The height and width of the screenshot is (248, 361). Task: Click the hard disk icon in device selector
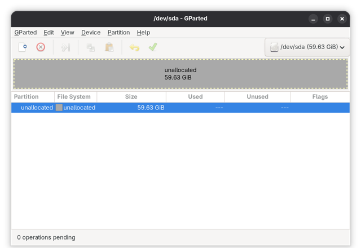(x=274, y=47)
